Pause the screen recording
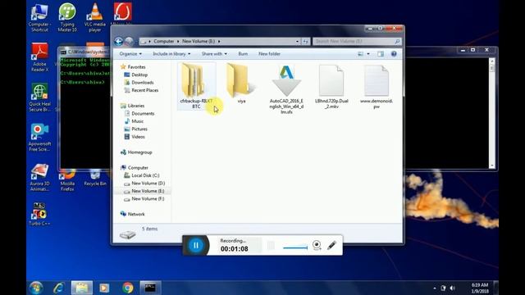Viewport: 525px width, 295px height. click(x=196, y=246)
